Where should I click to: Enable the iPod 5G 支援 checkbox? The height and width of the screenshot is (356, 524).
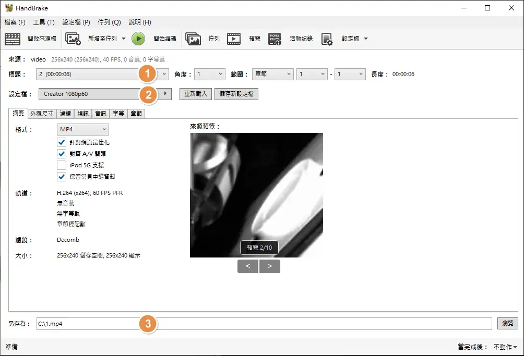point(62,165)
